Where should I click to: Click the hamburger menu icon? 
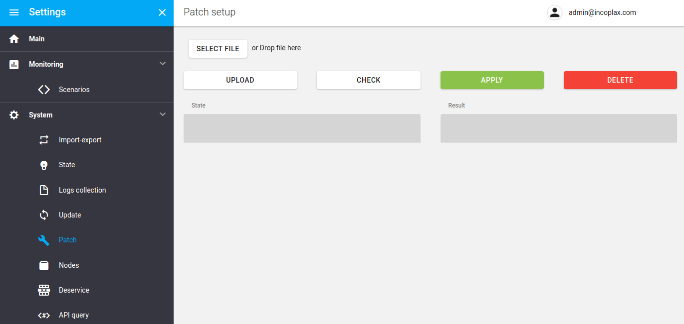(14, 12)
